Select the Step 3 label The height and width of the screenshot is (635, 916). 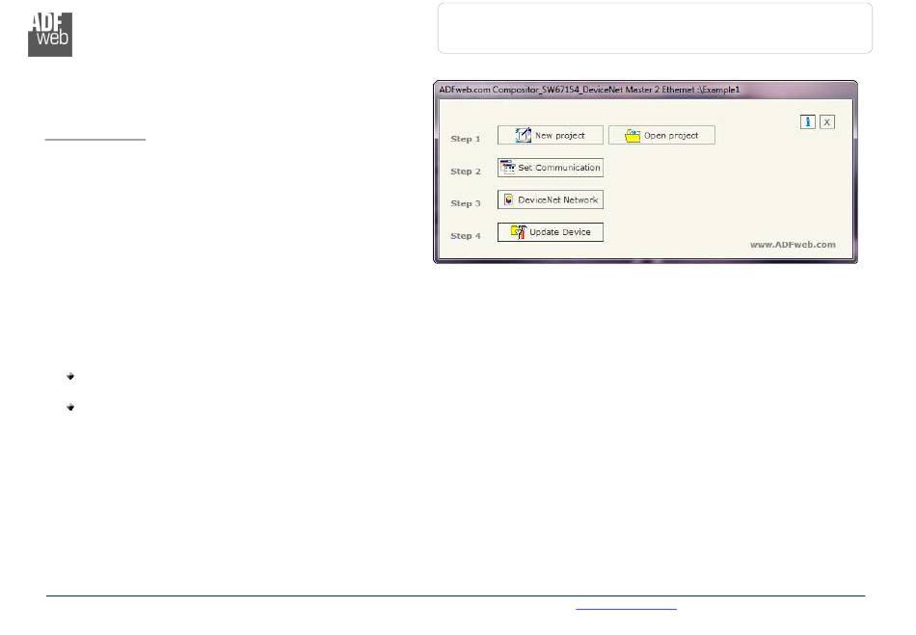[466, 203]
